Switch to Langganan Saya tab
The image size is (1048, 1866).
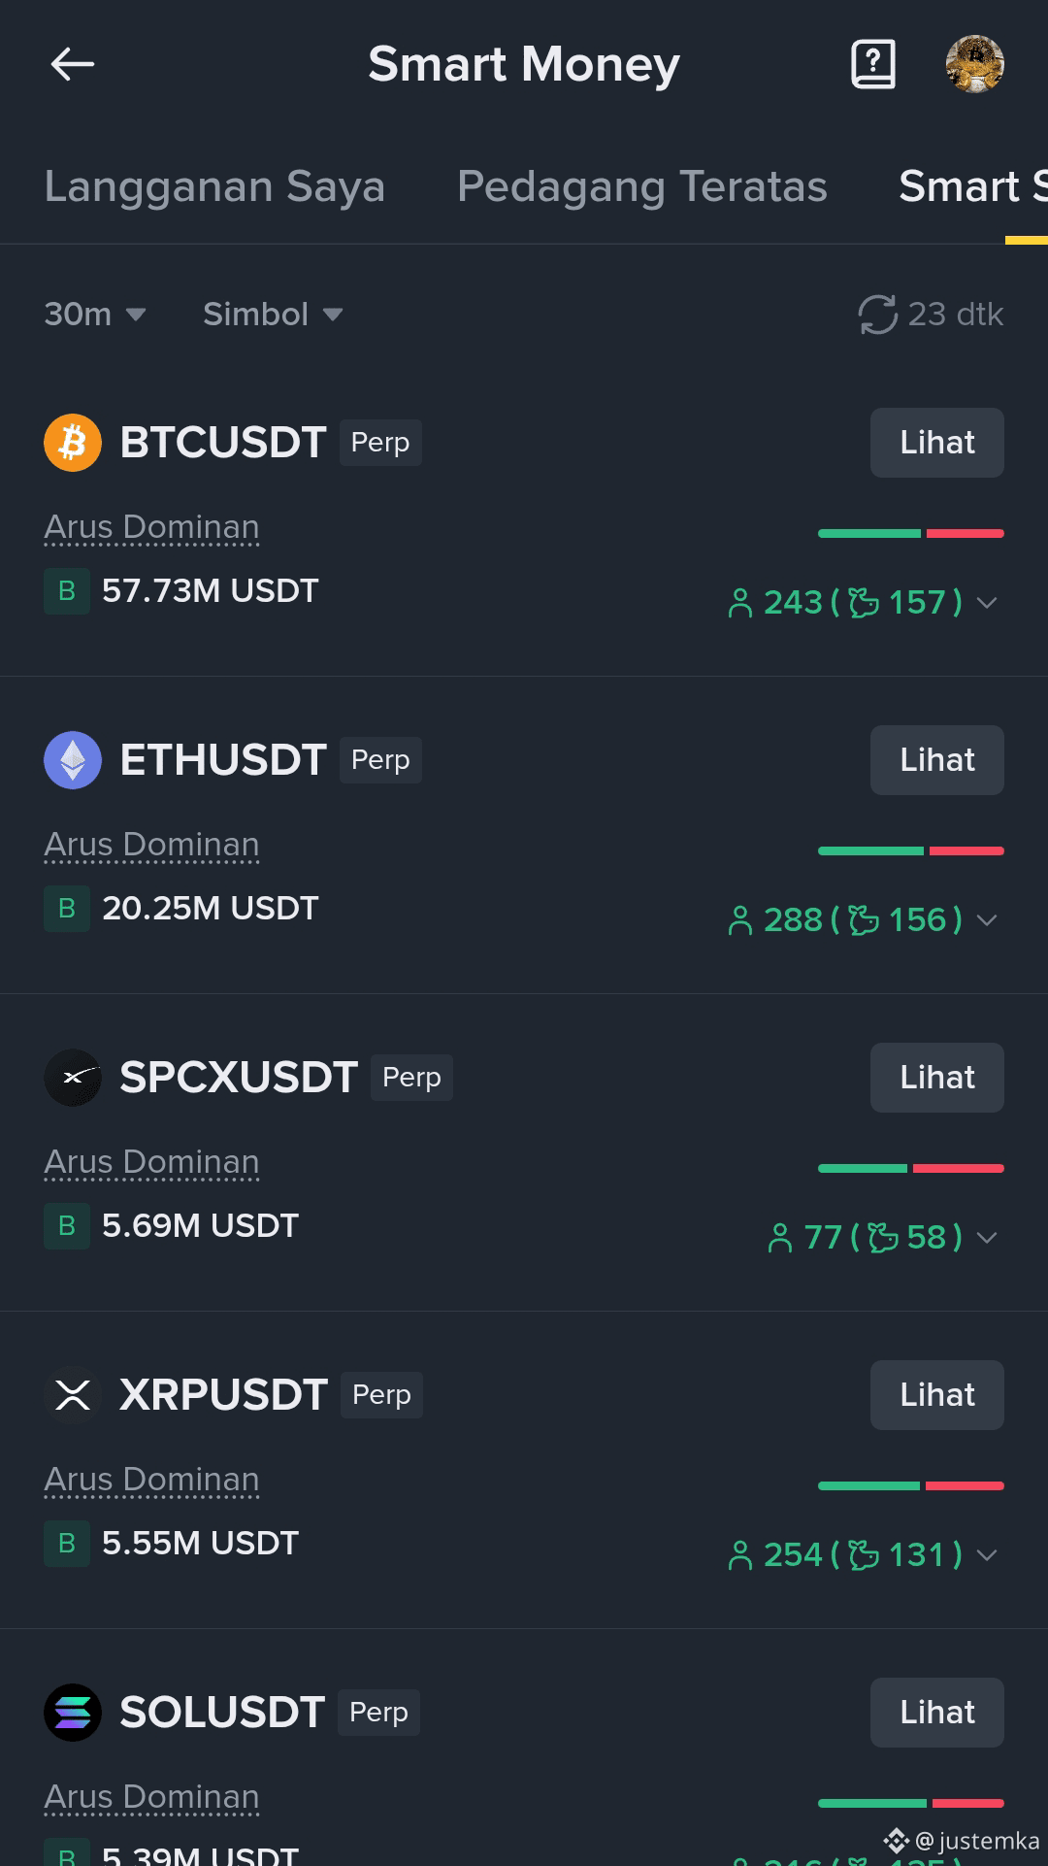(x=214, y=186)
